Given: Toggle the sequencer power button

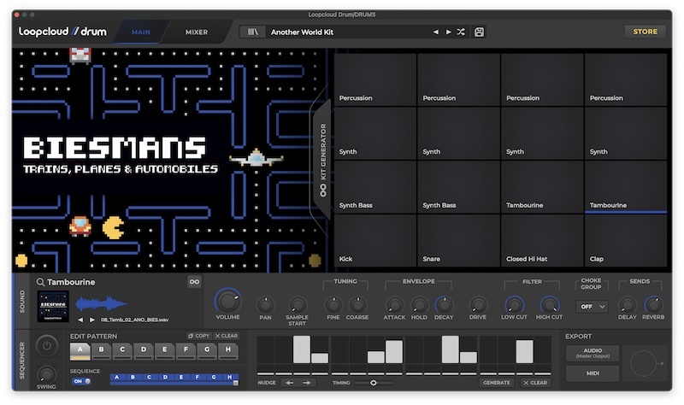Looking at the screenshot, I should click(x=48, y=345).
